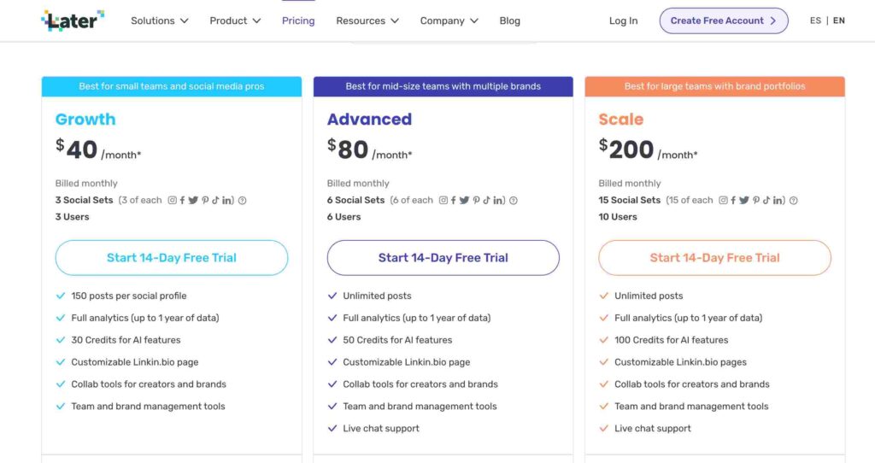This screenshot has height=463, width=875.
Task: Go to the Blog page
Action: pos(509,21)
